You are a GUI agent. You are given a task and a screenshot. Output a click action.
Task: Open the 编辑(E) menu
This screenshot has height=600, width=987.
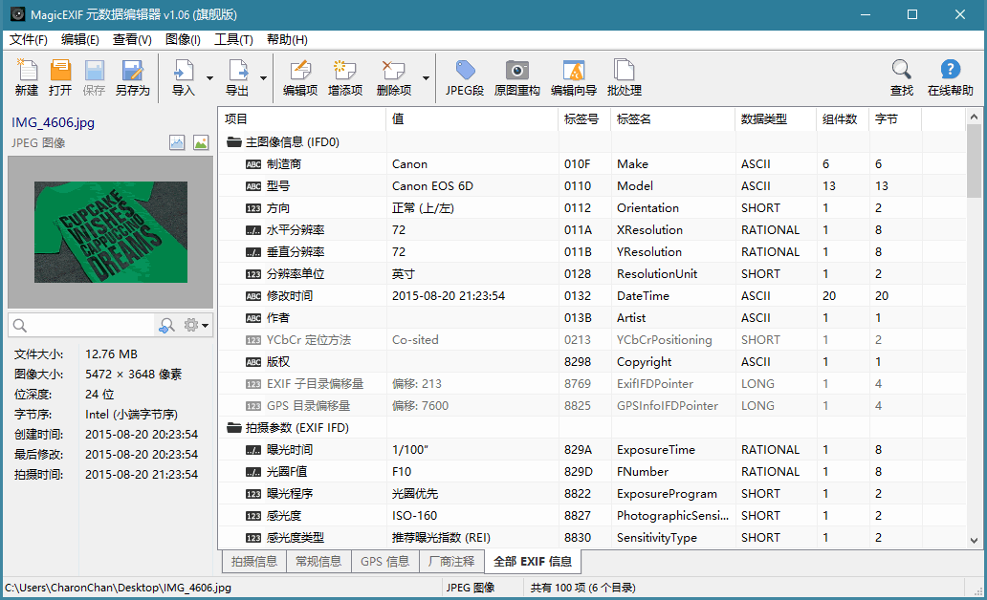(80, 39)
